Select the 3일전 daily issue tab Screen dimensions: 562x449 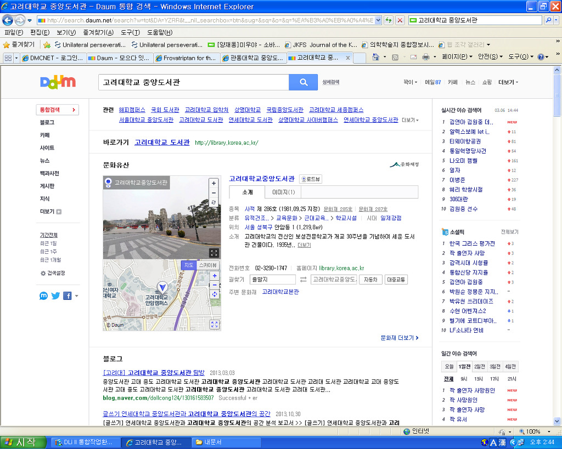click(495, 367)
